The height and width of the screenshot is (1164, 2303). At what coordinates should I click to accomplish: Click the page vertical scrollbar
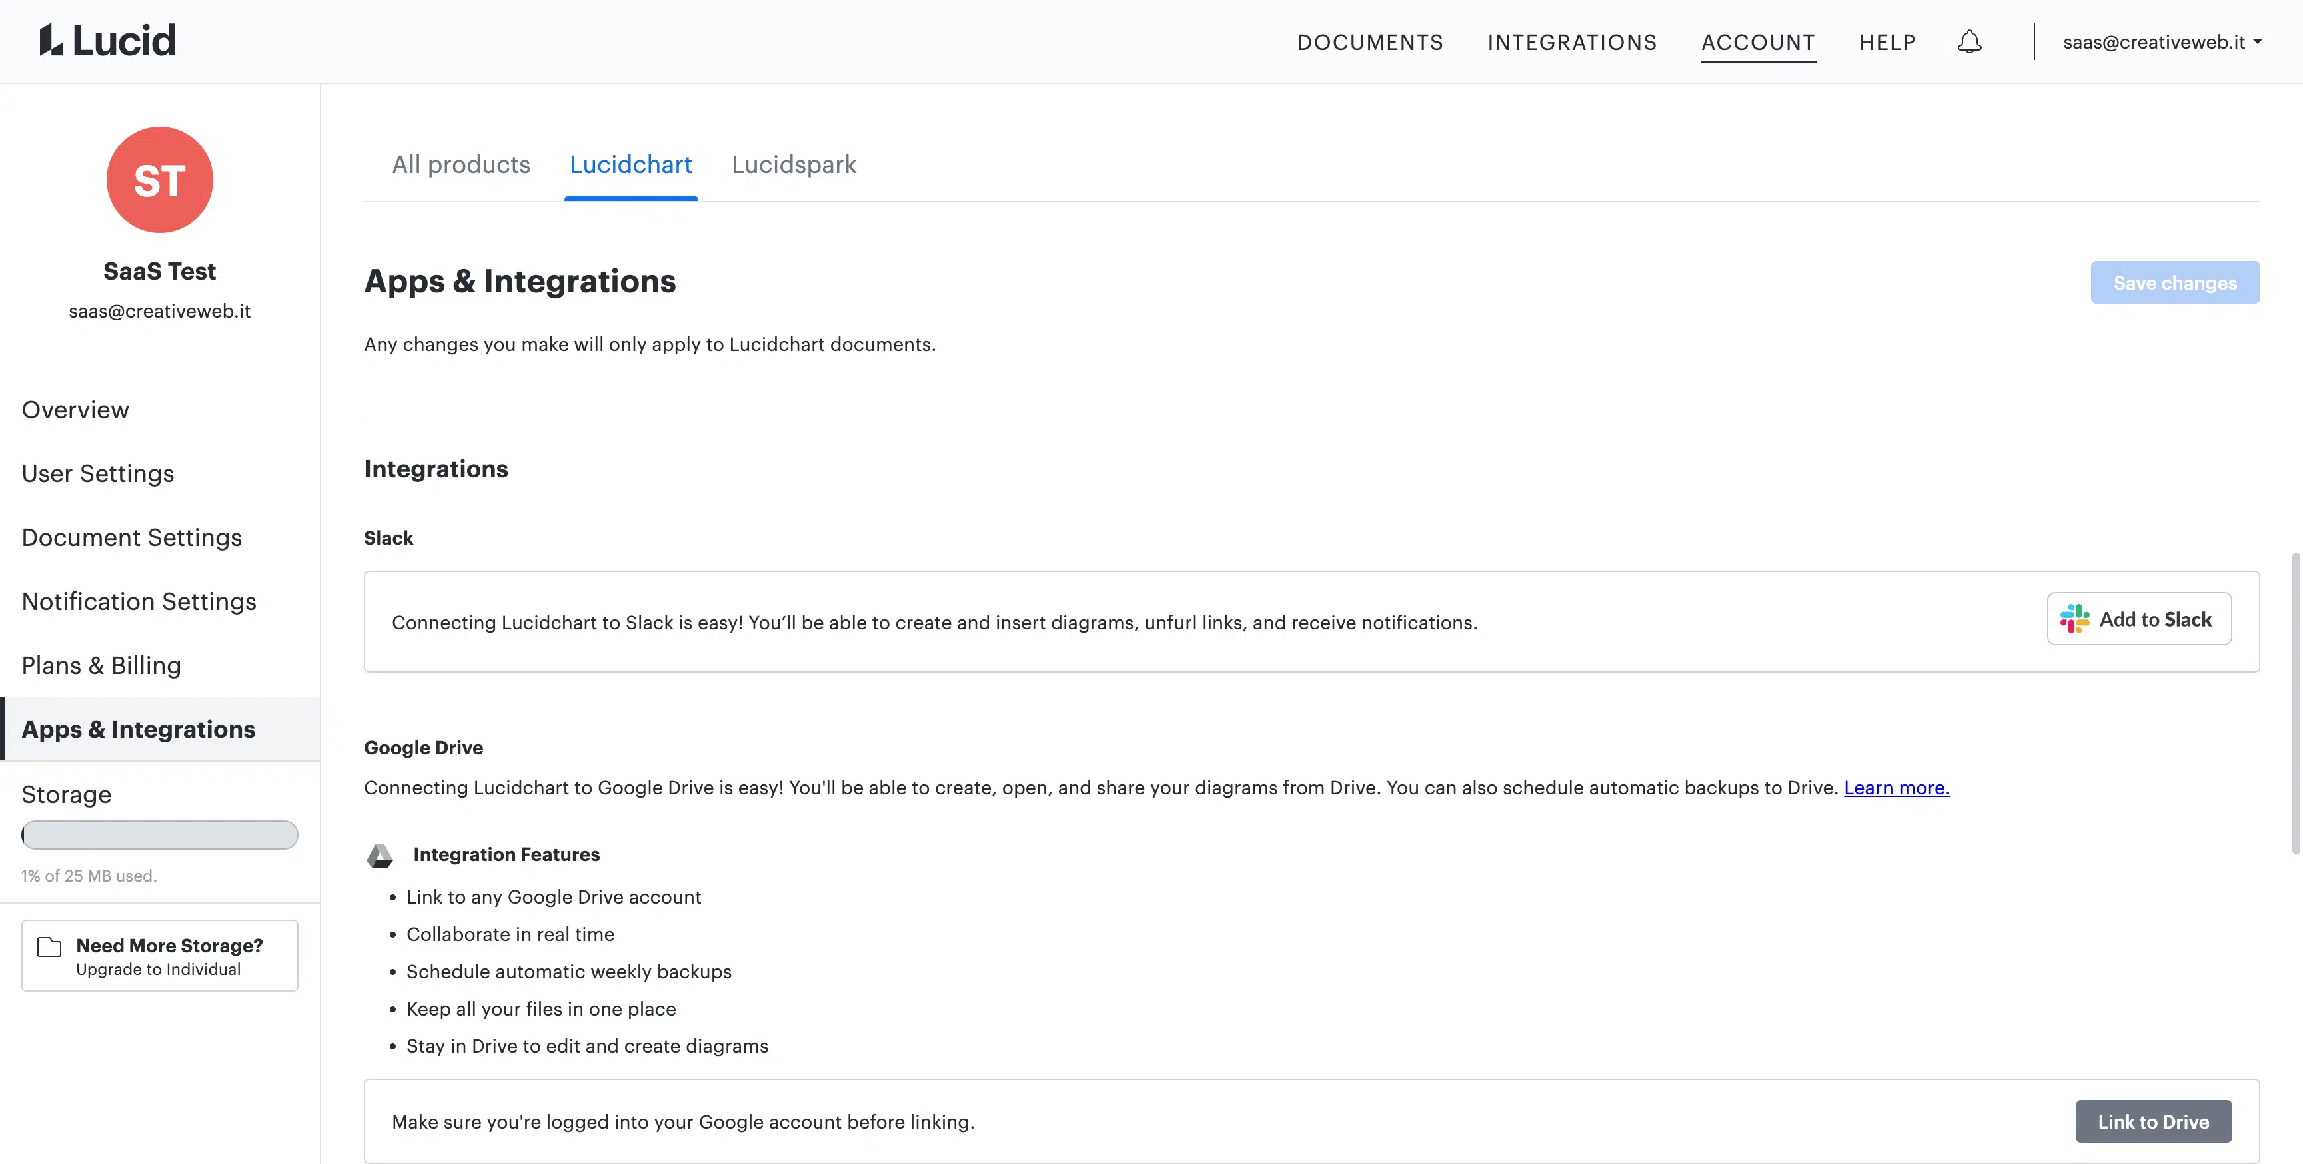[2295, 703]
